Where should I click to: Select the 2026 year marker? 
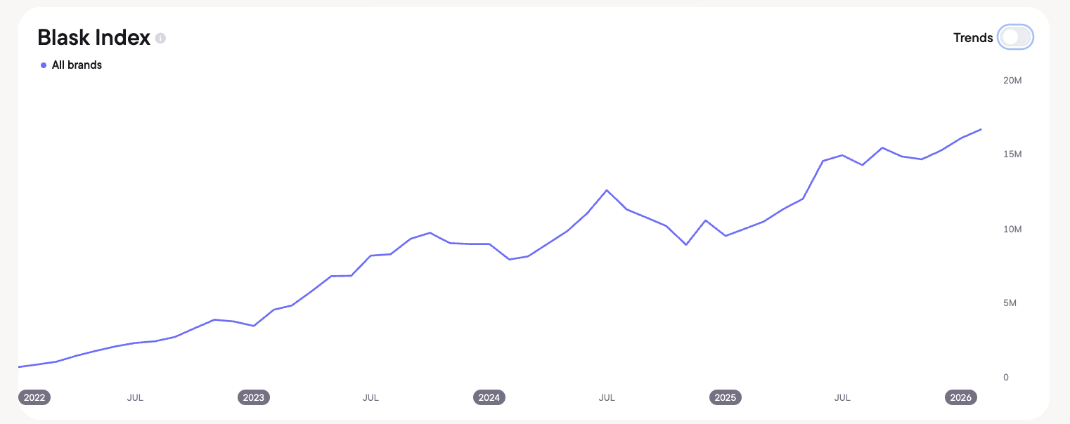tap(961, 397)
